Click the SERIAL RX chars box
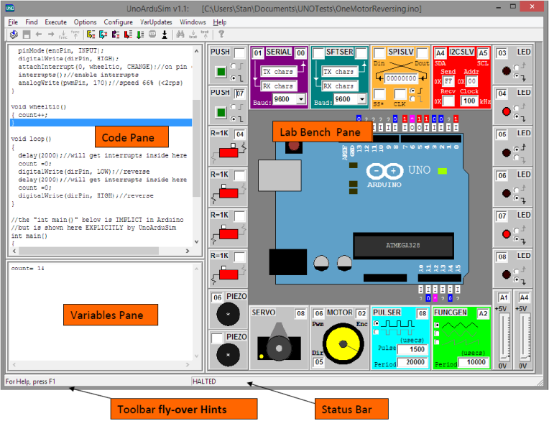Viewport: 549px width, 421px height. tap(279, 86)
